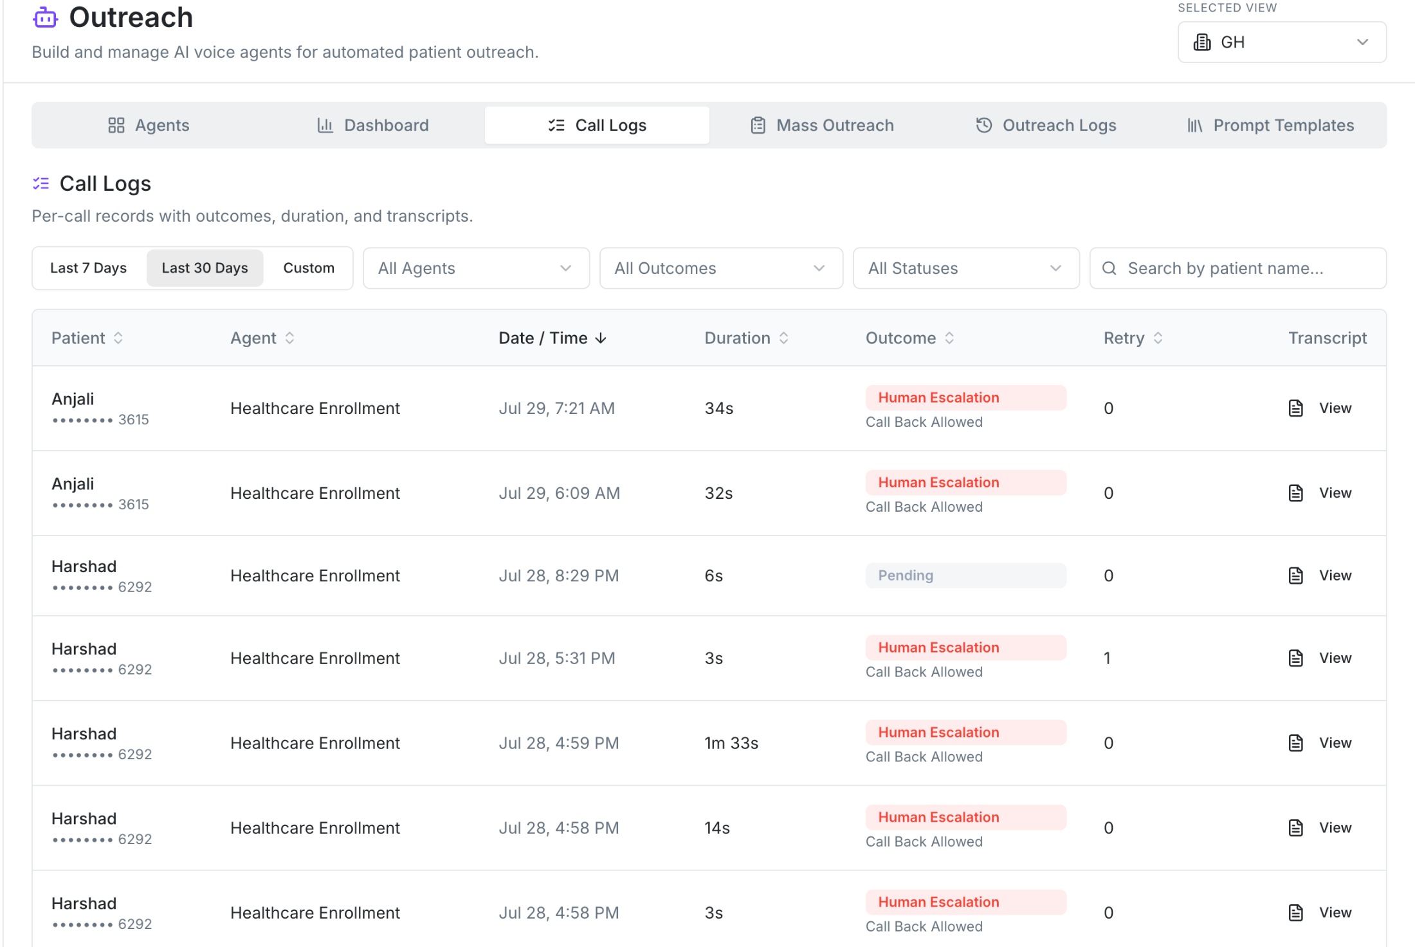The image size is (1415, 947).
Task: Open transcript icon for Jul 29, 6:09 AM call
Action: pos(1296,493)
